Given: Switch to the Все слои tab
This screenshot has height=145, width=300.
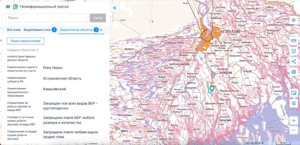Looking at the screenshot, I should 14,30.
